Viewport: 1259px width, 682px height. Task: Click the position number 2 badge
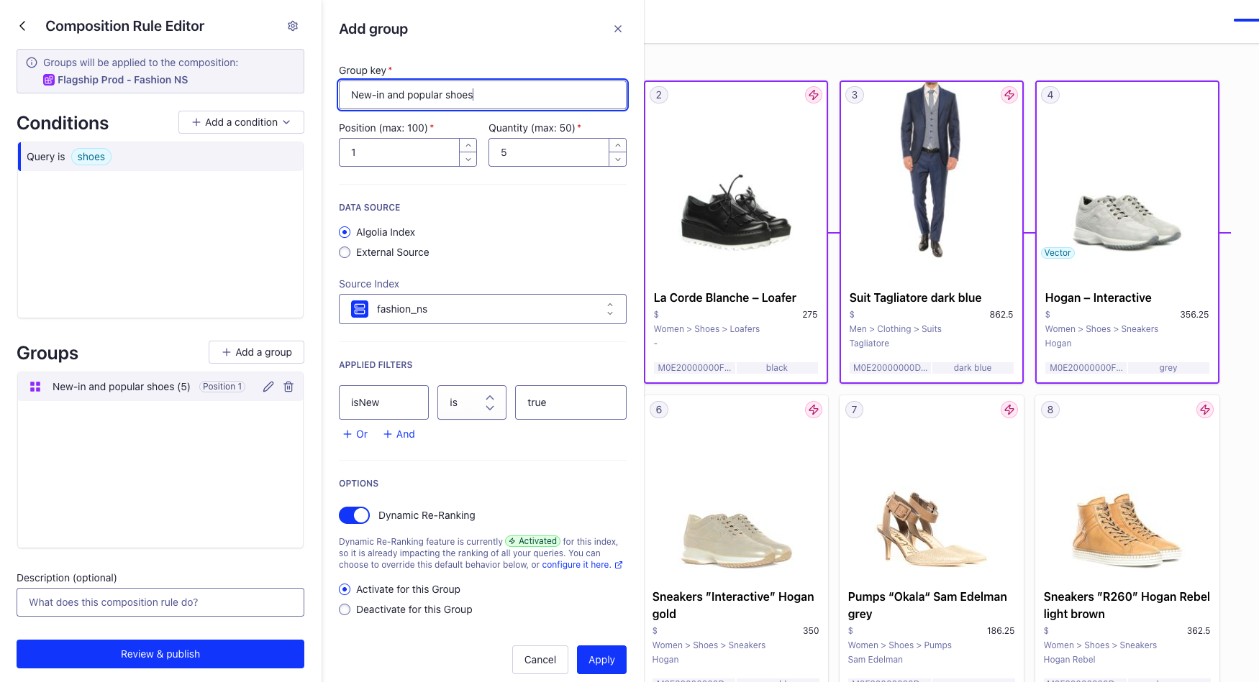coord(658,95)
